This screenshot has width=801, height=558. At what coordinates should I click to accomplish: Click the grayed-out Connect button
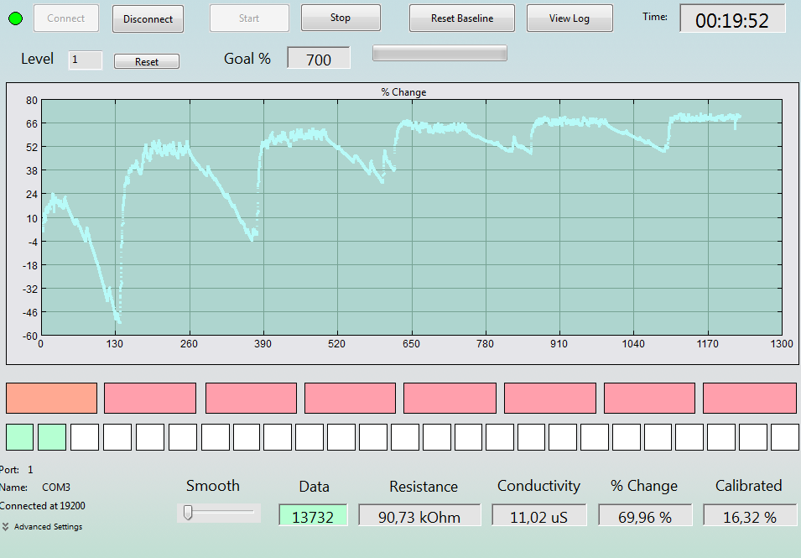pos(66,18)
